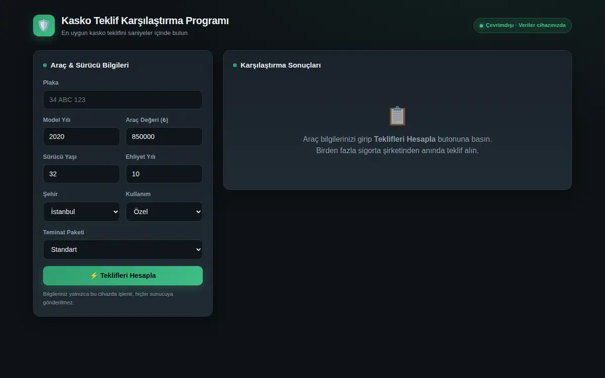
Task: Click the green shield app logo
Action: point(44,26)
